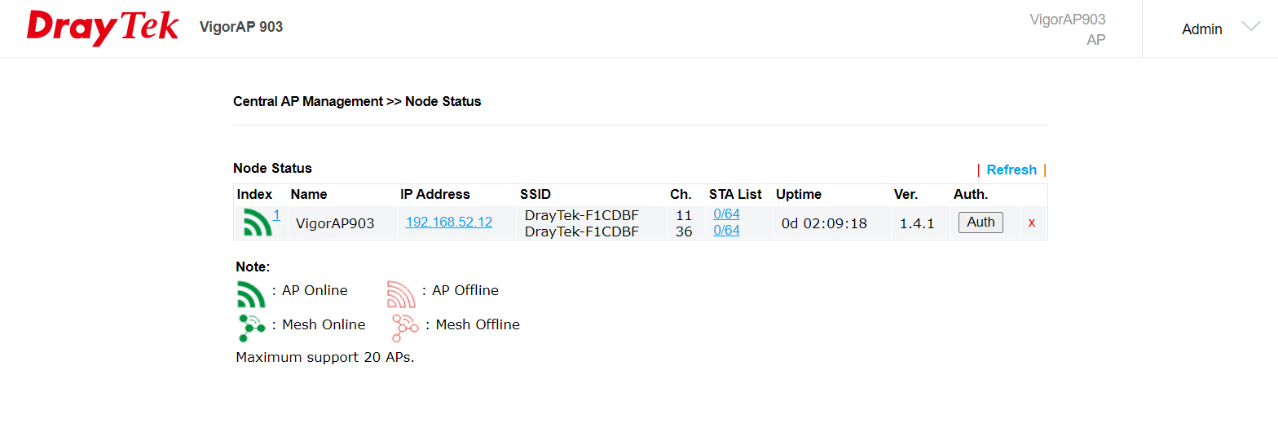
Task: Click the DrayTek logo
Action: point(103,28)
